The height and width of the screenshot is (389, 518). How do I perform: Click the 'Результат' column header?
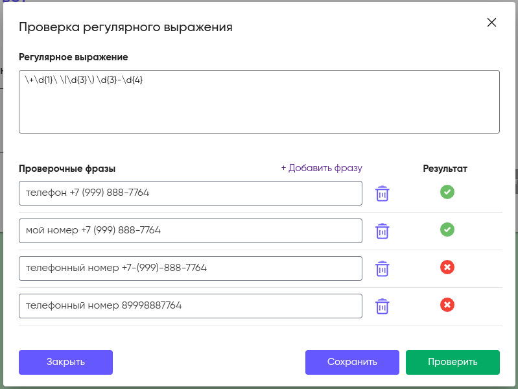tap(445, 169)
